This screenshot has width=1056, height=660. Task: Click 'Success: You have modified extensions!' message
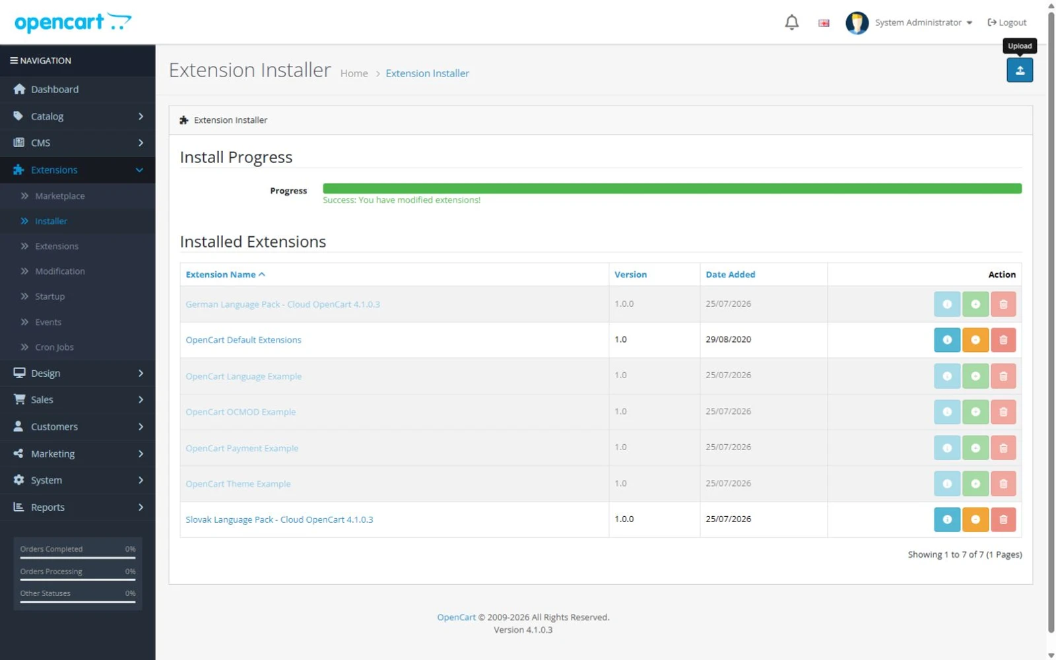[401, 200]
